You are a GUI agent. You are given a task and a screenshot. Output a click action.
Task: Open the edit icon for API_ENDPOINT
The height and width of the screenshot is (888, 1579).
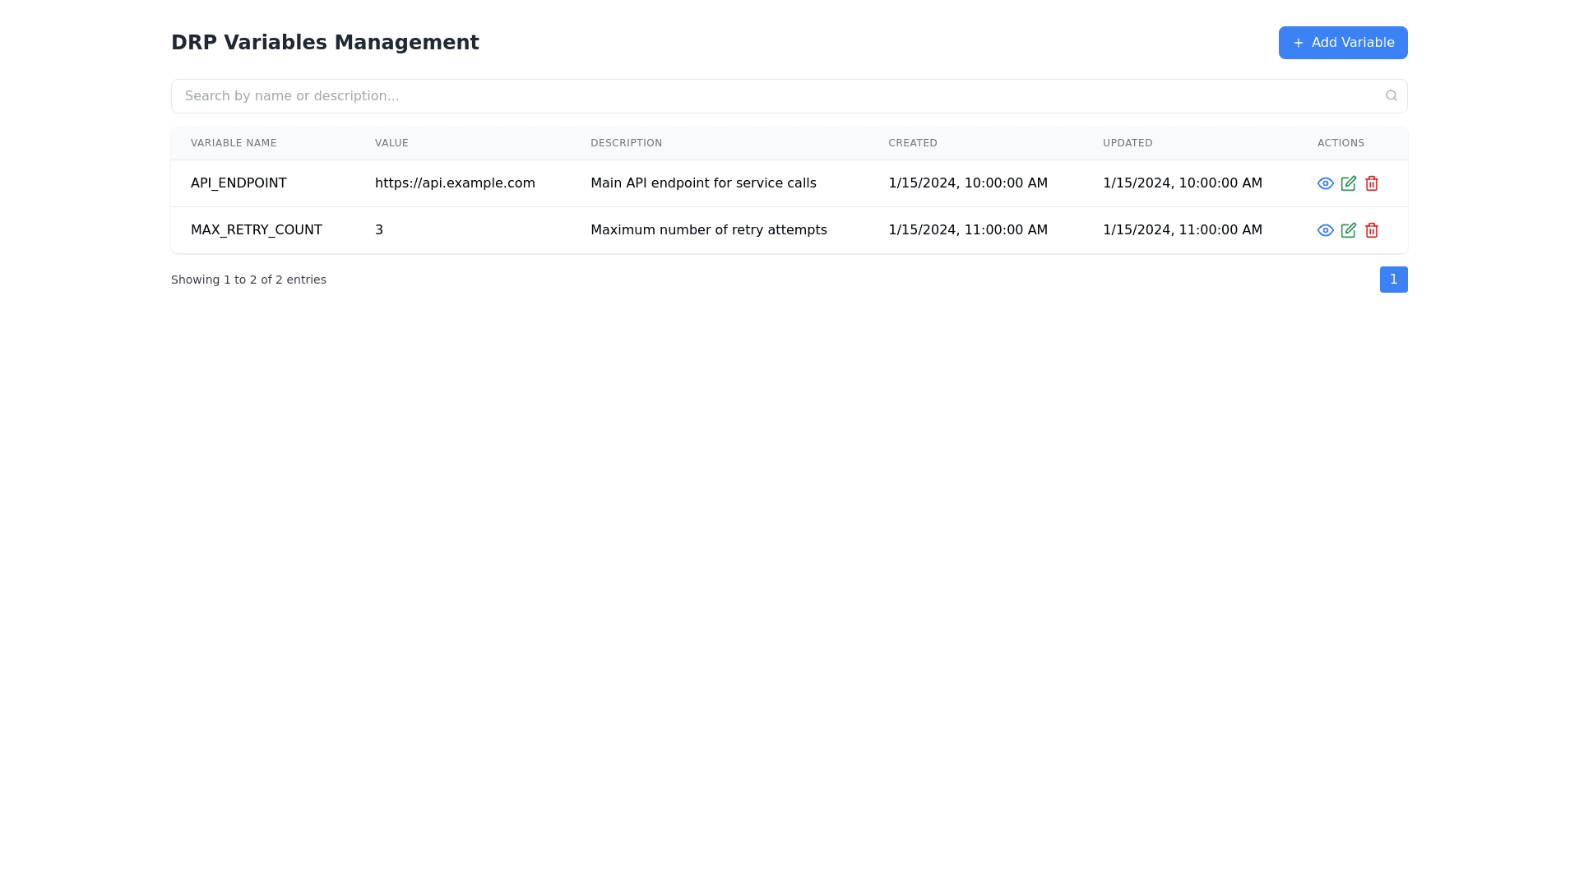pyautogui.click(x=1349, y=183)
